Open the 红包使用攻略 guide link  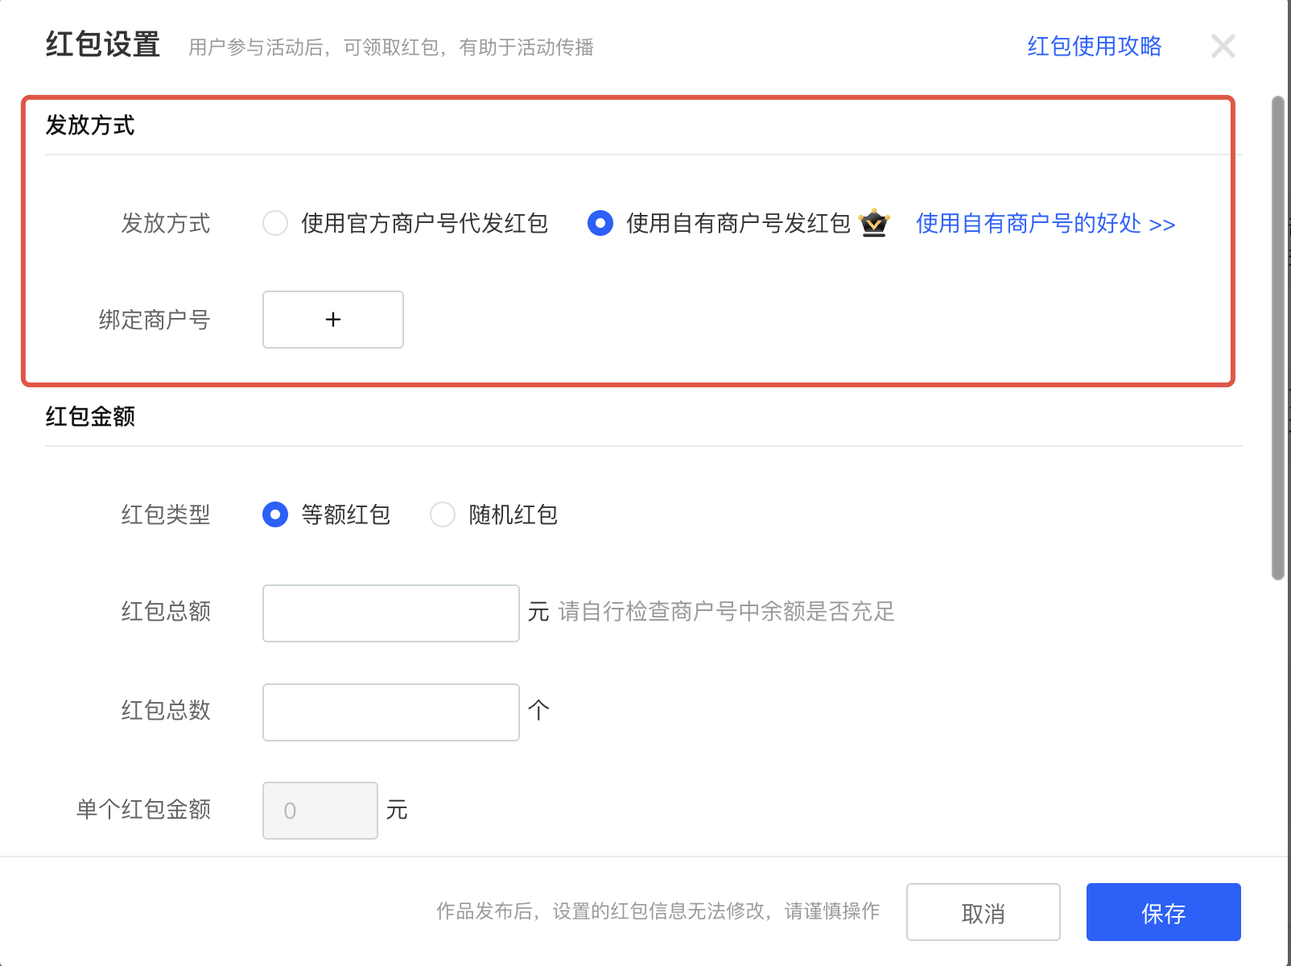[1094, 47]
